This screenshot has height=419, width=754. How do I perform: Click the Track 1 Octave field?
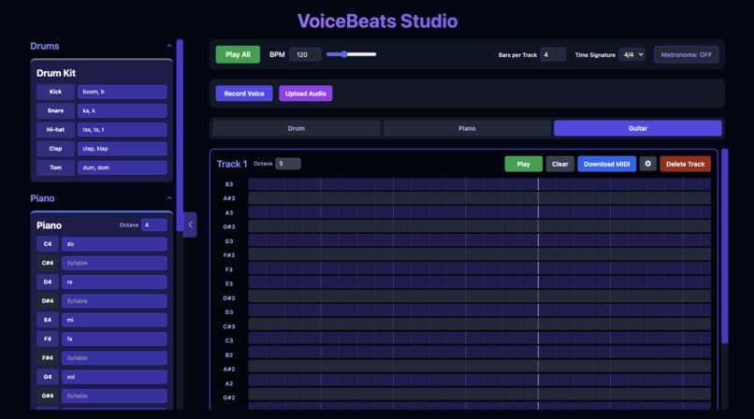point(288,164)
